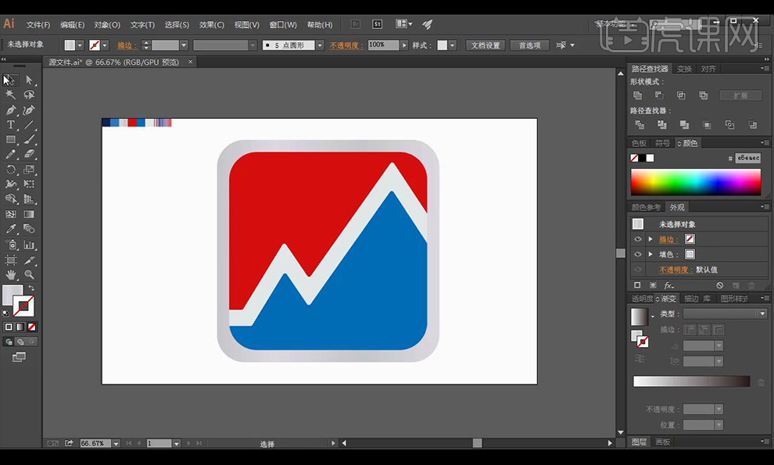Select the Hand tool
The width and height of the screenshot is (774, 465).
(x=10, y=274)
